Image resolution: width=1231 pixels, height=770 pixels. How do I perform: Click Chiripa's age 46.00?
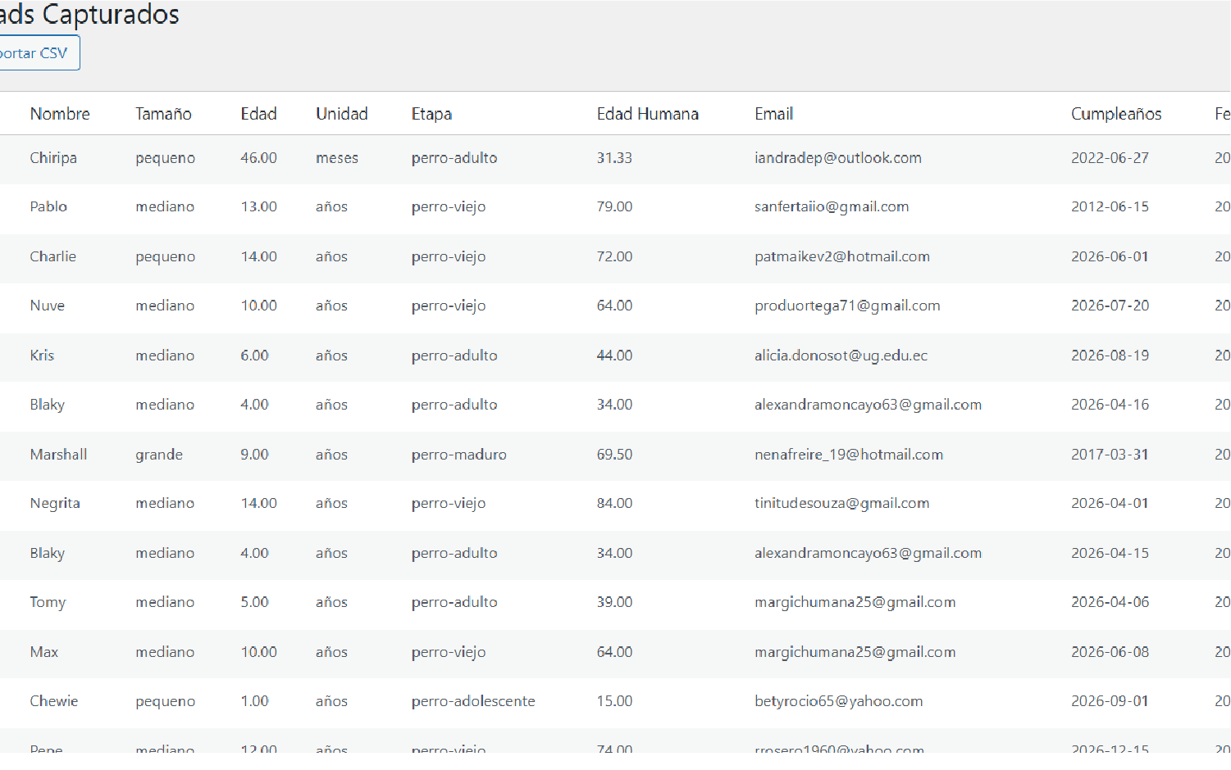coord(258,158)
